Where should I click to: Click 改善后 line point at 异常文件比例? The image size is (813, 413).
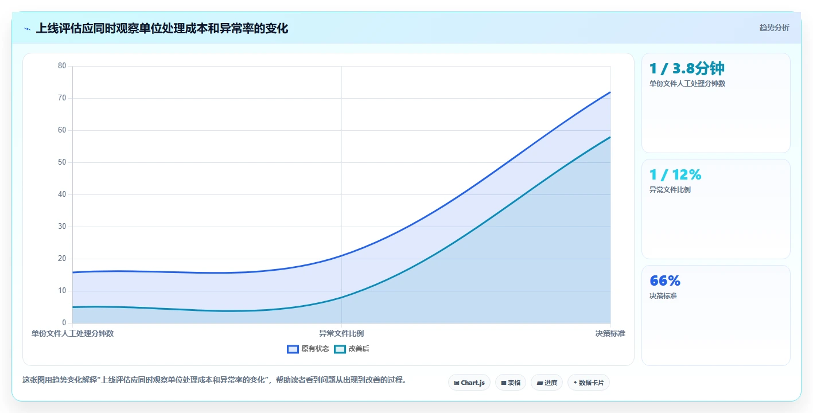pyautogui.click(x=341, y=297)
